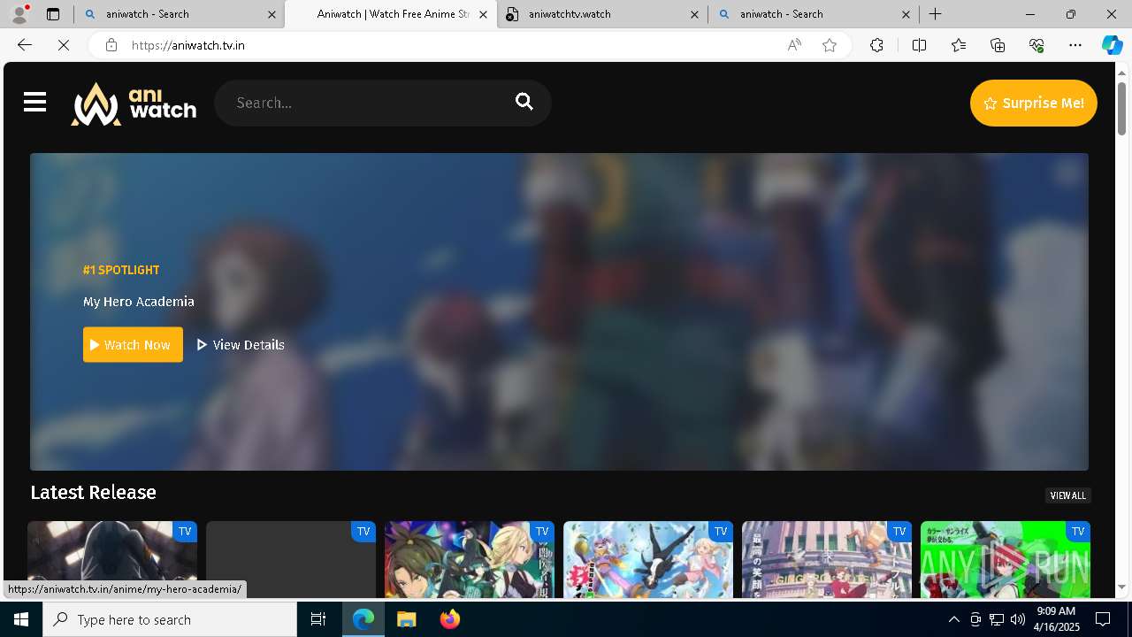The height and width of the screenshot is (637, 1132).
Task: Open the network status tray icon
Action: pyautogui.click(x=996, y=619)
